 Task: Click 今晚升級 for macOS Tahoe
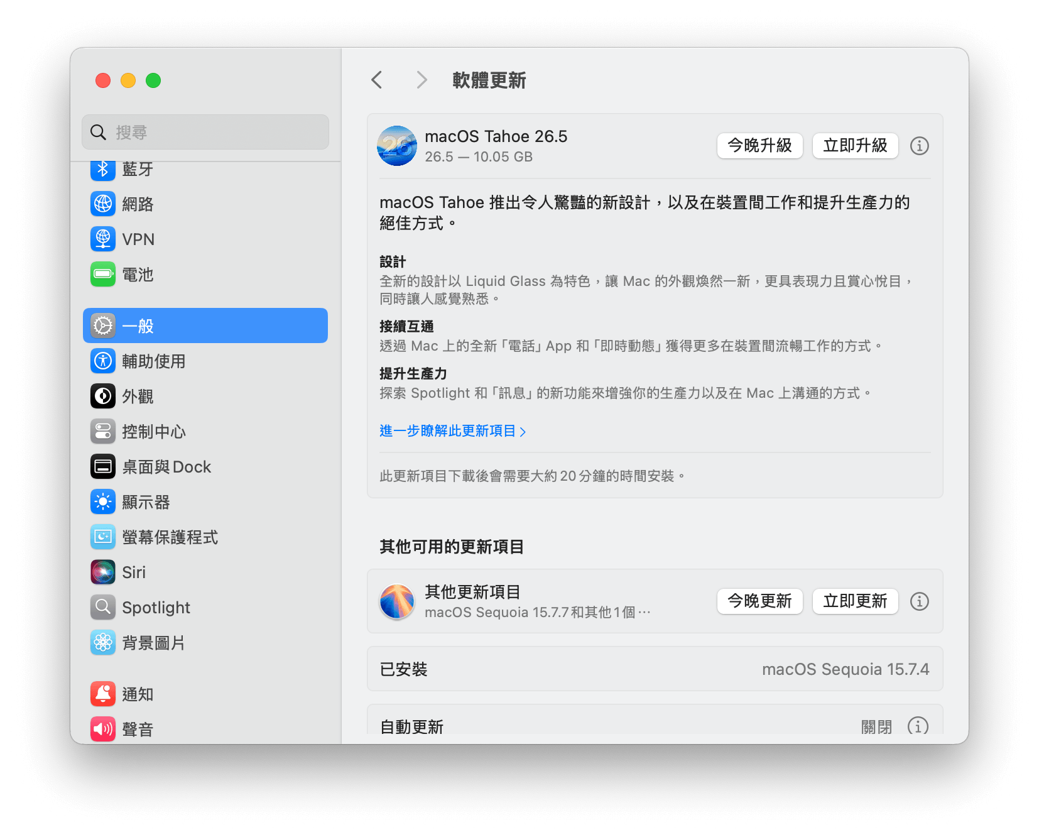(760, 146)
